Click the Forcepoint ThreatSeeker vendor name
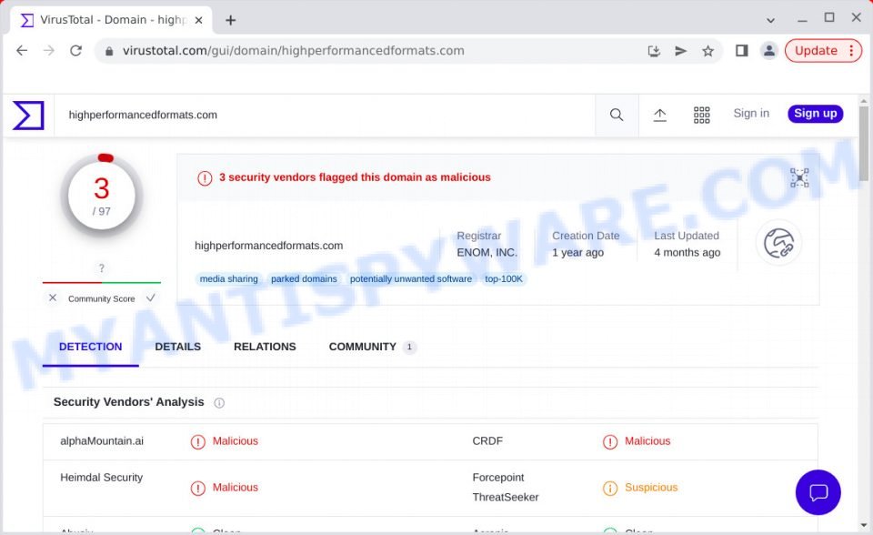The width and height of the screenshot is (873, 535). tap(506, 487)
